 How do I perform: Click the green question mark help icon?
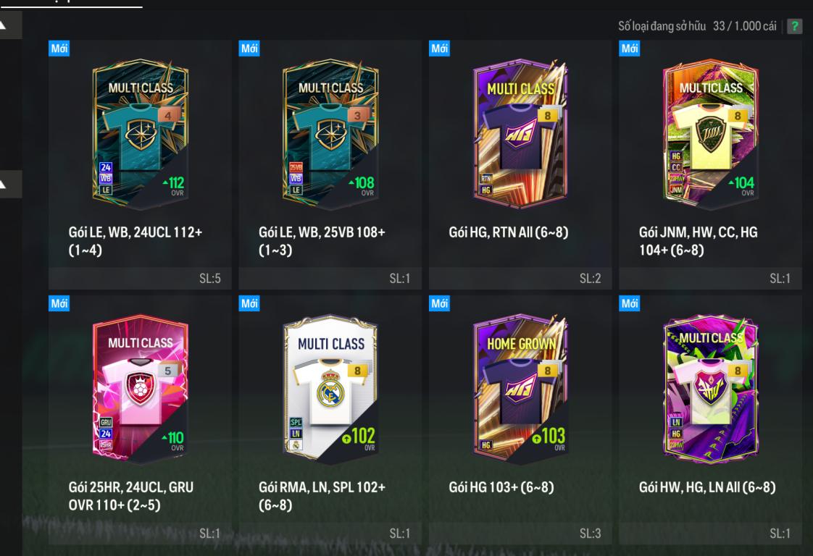click(794, 26)
